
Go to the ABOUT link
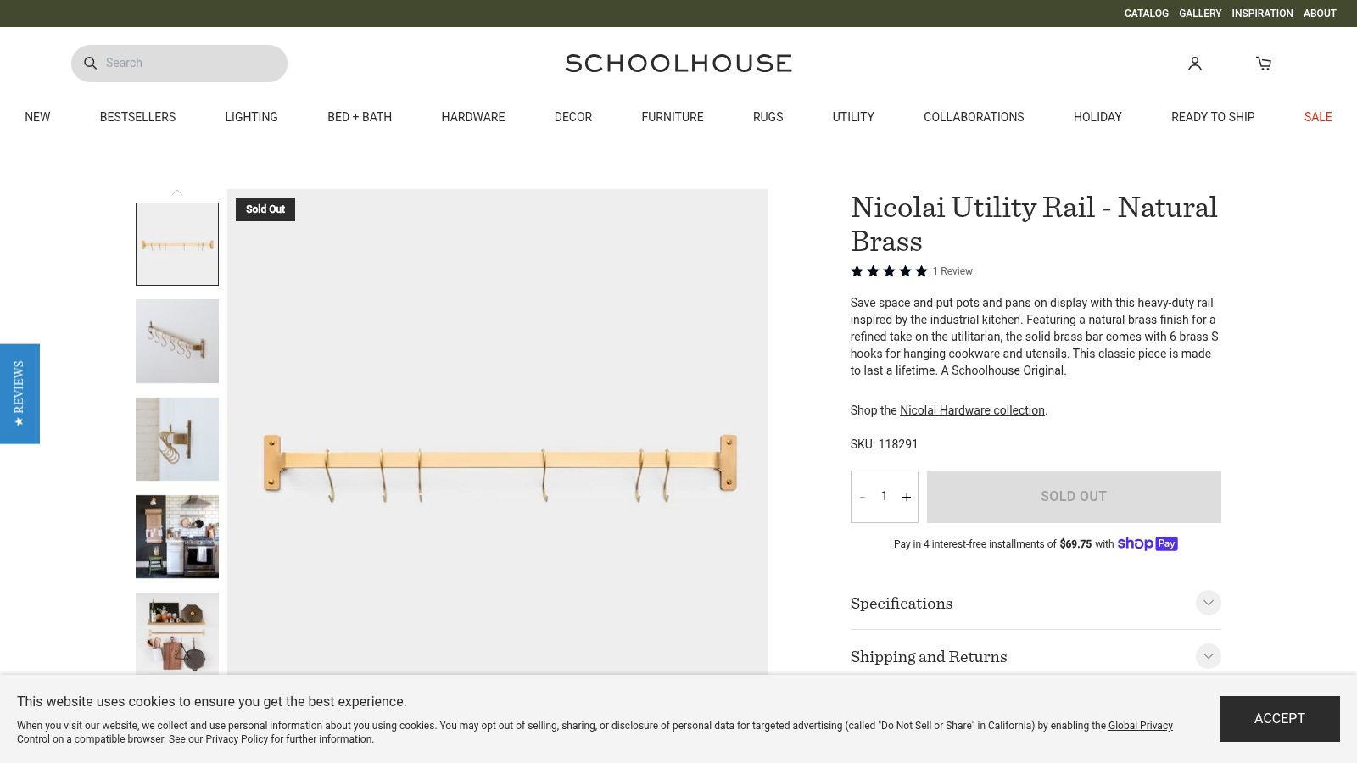coord(1320,14)
